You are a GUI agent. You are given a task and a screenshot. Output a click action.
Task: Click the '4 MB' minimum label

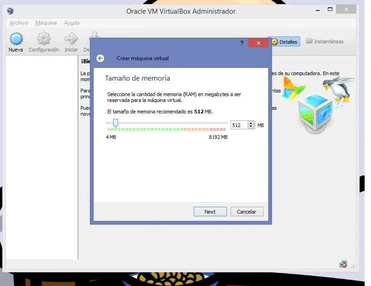[111, 137]
